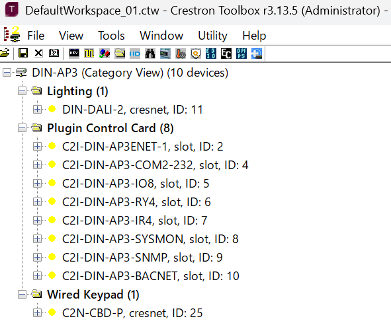Open the Utility menu
The width and height of the screenshot is (391, 325).
(x=212, y=36)
